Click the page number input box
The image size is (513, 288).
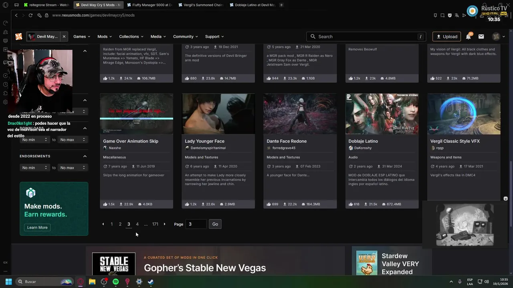click(x=196, y=224)
